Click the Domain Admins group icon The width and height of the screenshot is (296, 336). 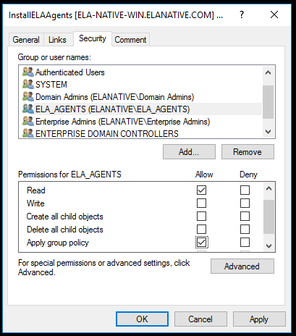click(28, 96)
